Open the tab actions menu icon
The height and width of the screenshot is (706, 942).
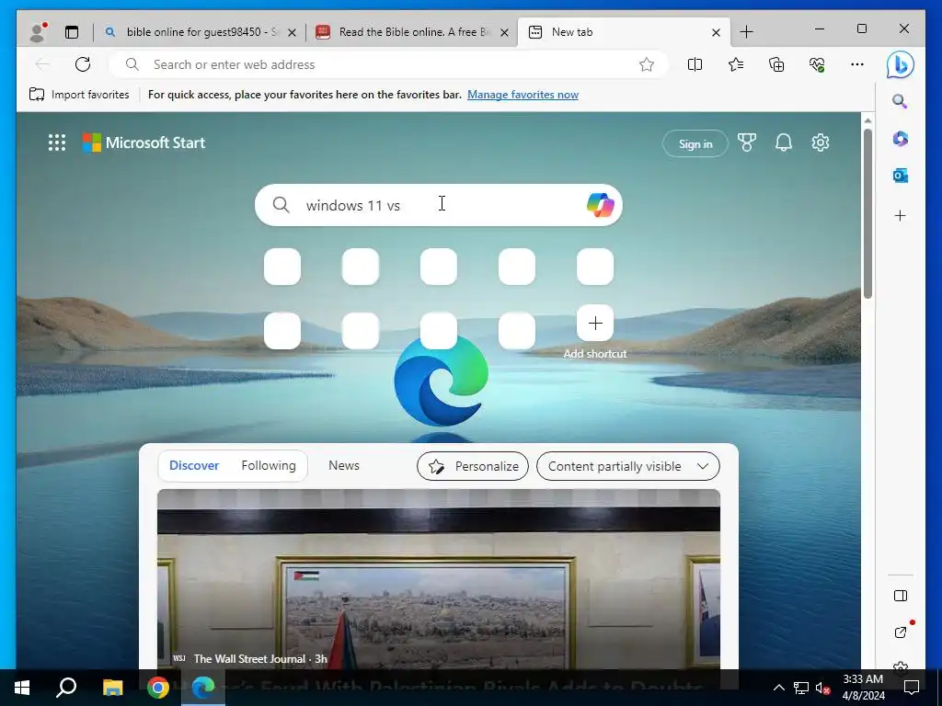pos(72,32)
